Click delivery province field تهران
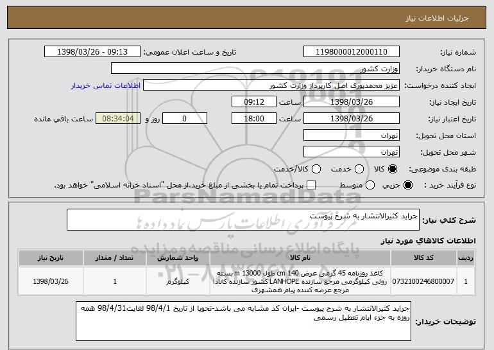Viewport: 494px width, 350px height. [x=352, y=136]
